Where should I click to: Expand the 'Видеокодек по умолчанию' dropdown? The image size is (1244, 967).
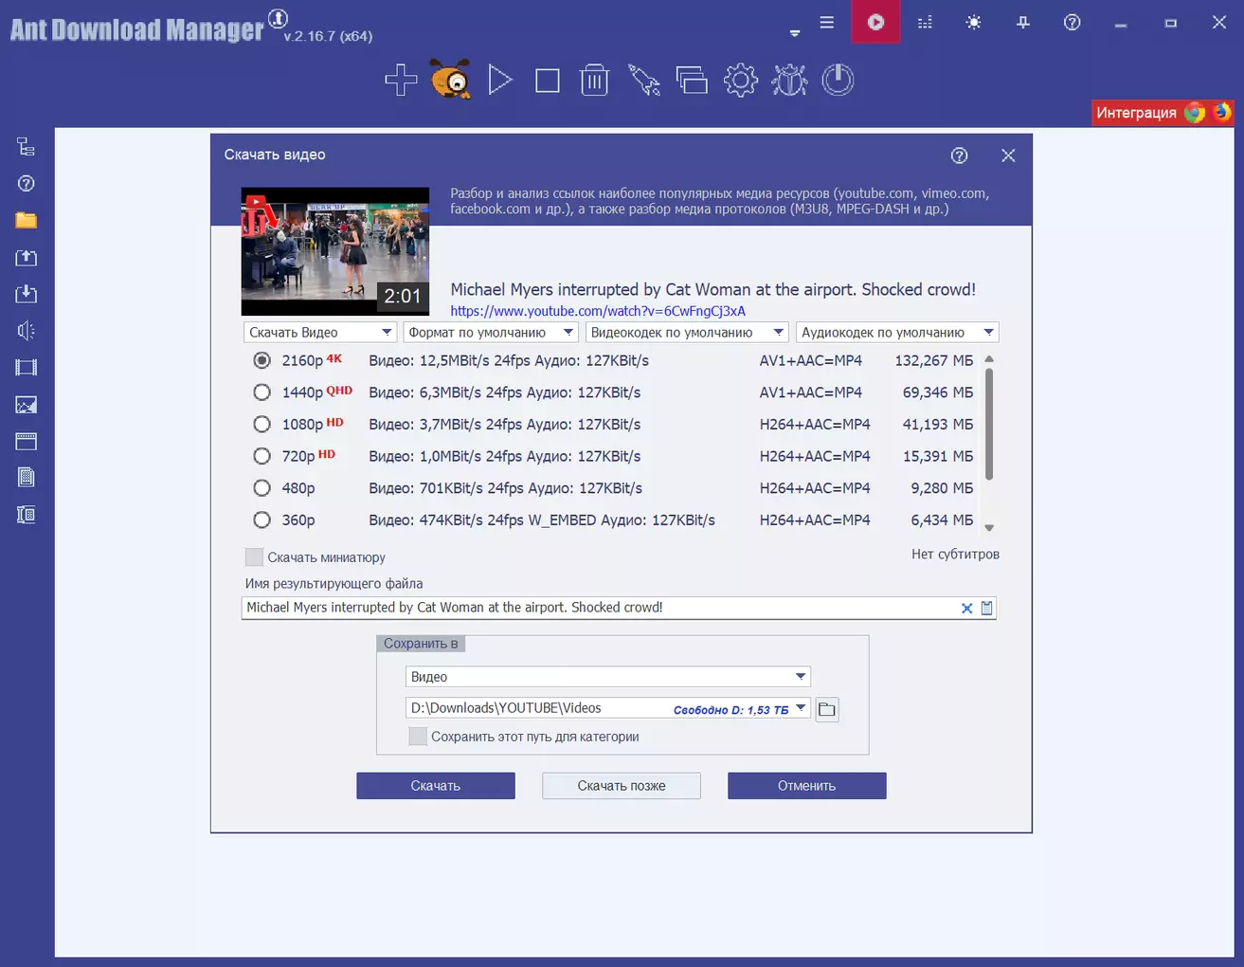687,333
